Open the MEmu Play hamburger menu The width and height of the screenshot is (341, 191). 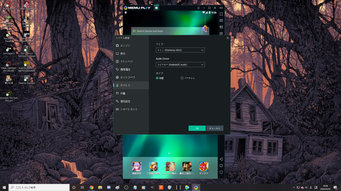(198, 8)
